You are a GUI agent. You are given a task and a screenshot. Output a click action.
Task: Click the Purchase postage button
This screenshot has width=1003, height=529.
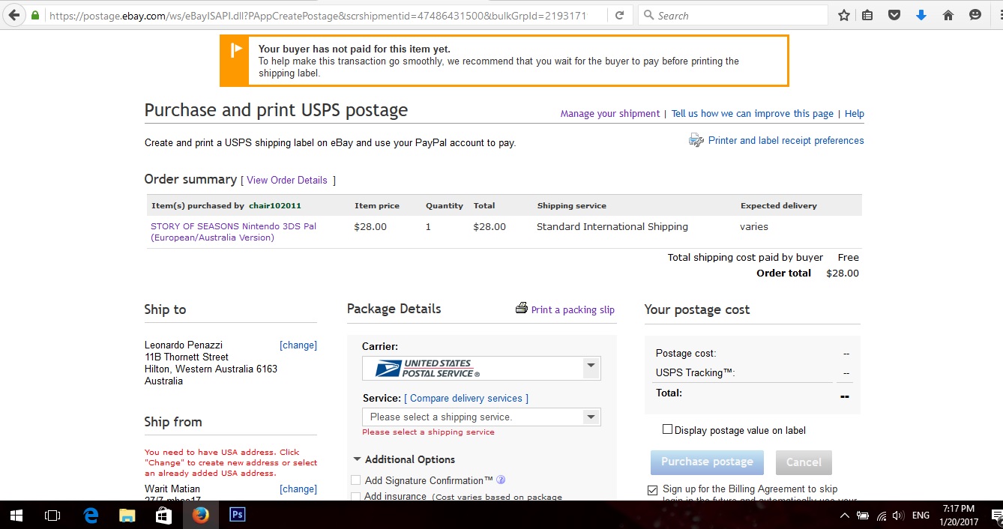pos(707,462)
